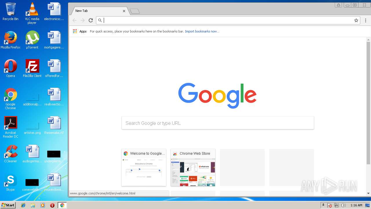The width and height of the screenshot is (371, 209).
Task: Click the network tray icon
Action: coord(337,205)
